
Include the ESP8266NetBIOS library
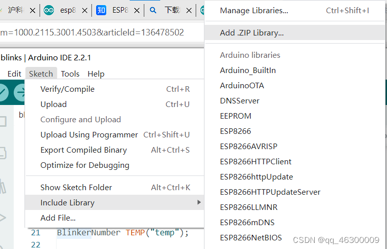(x=294, y=238)
